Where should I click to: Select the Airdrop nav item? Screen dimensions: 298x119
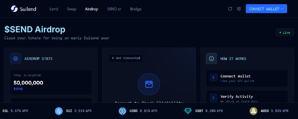tap(92, 9)
